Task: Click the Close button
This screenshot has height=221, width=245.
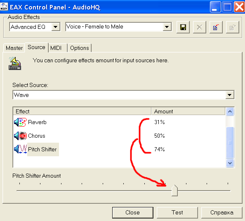Action: point(133,213)
